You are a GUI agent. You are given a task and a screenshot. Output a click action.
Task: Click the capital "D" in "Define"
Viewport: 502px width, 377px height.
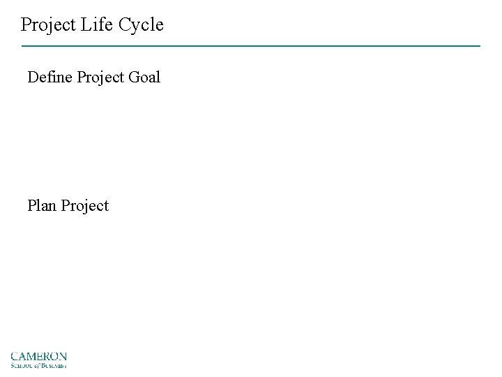coord(33,77)
